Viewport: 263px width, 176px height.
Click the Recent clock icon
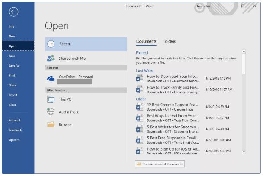(x=51, y=44)
